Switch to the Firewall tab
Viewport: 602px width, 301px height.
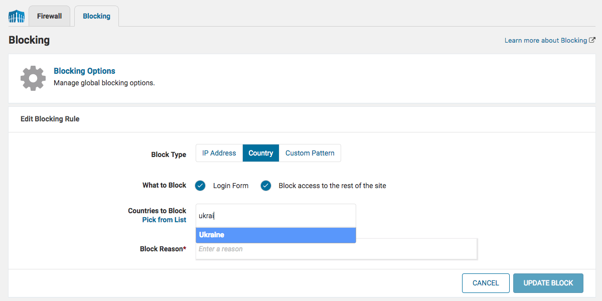tap(49, 16)
